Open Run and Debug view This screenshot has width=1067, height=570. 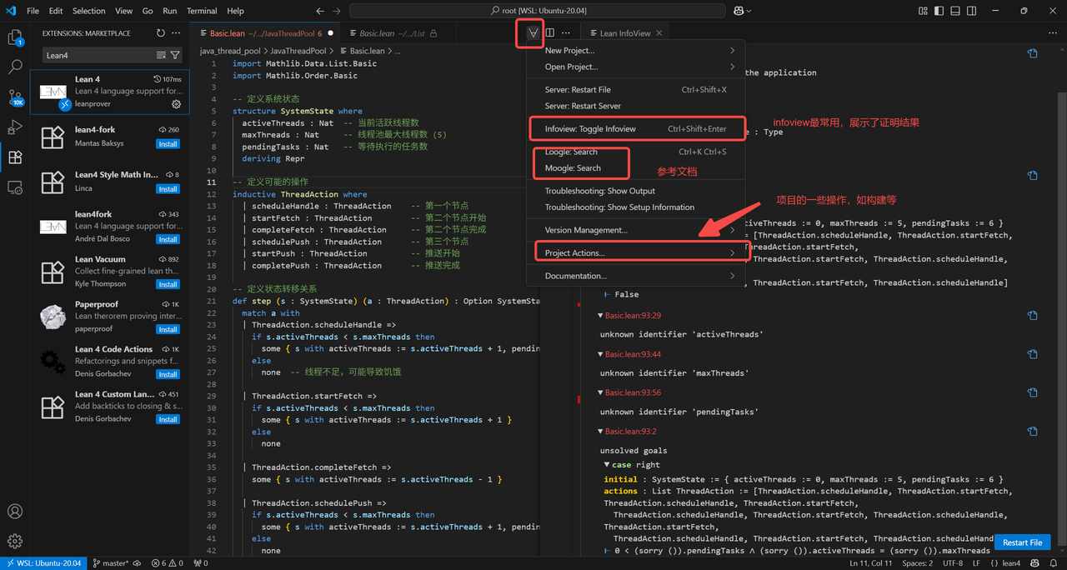coord(15,127)
